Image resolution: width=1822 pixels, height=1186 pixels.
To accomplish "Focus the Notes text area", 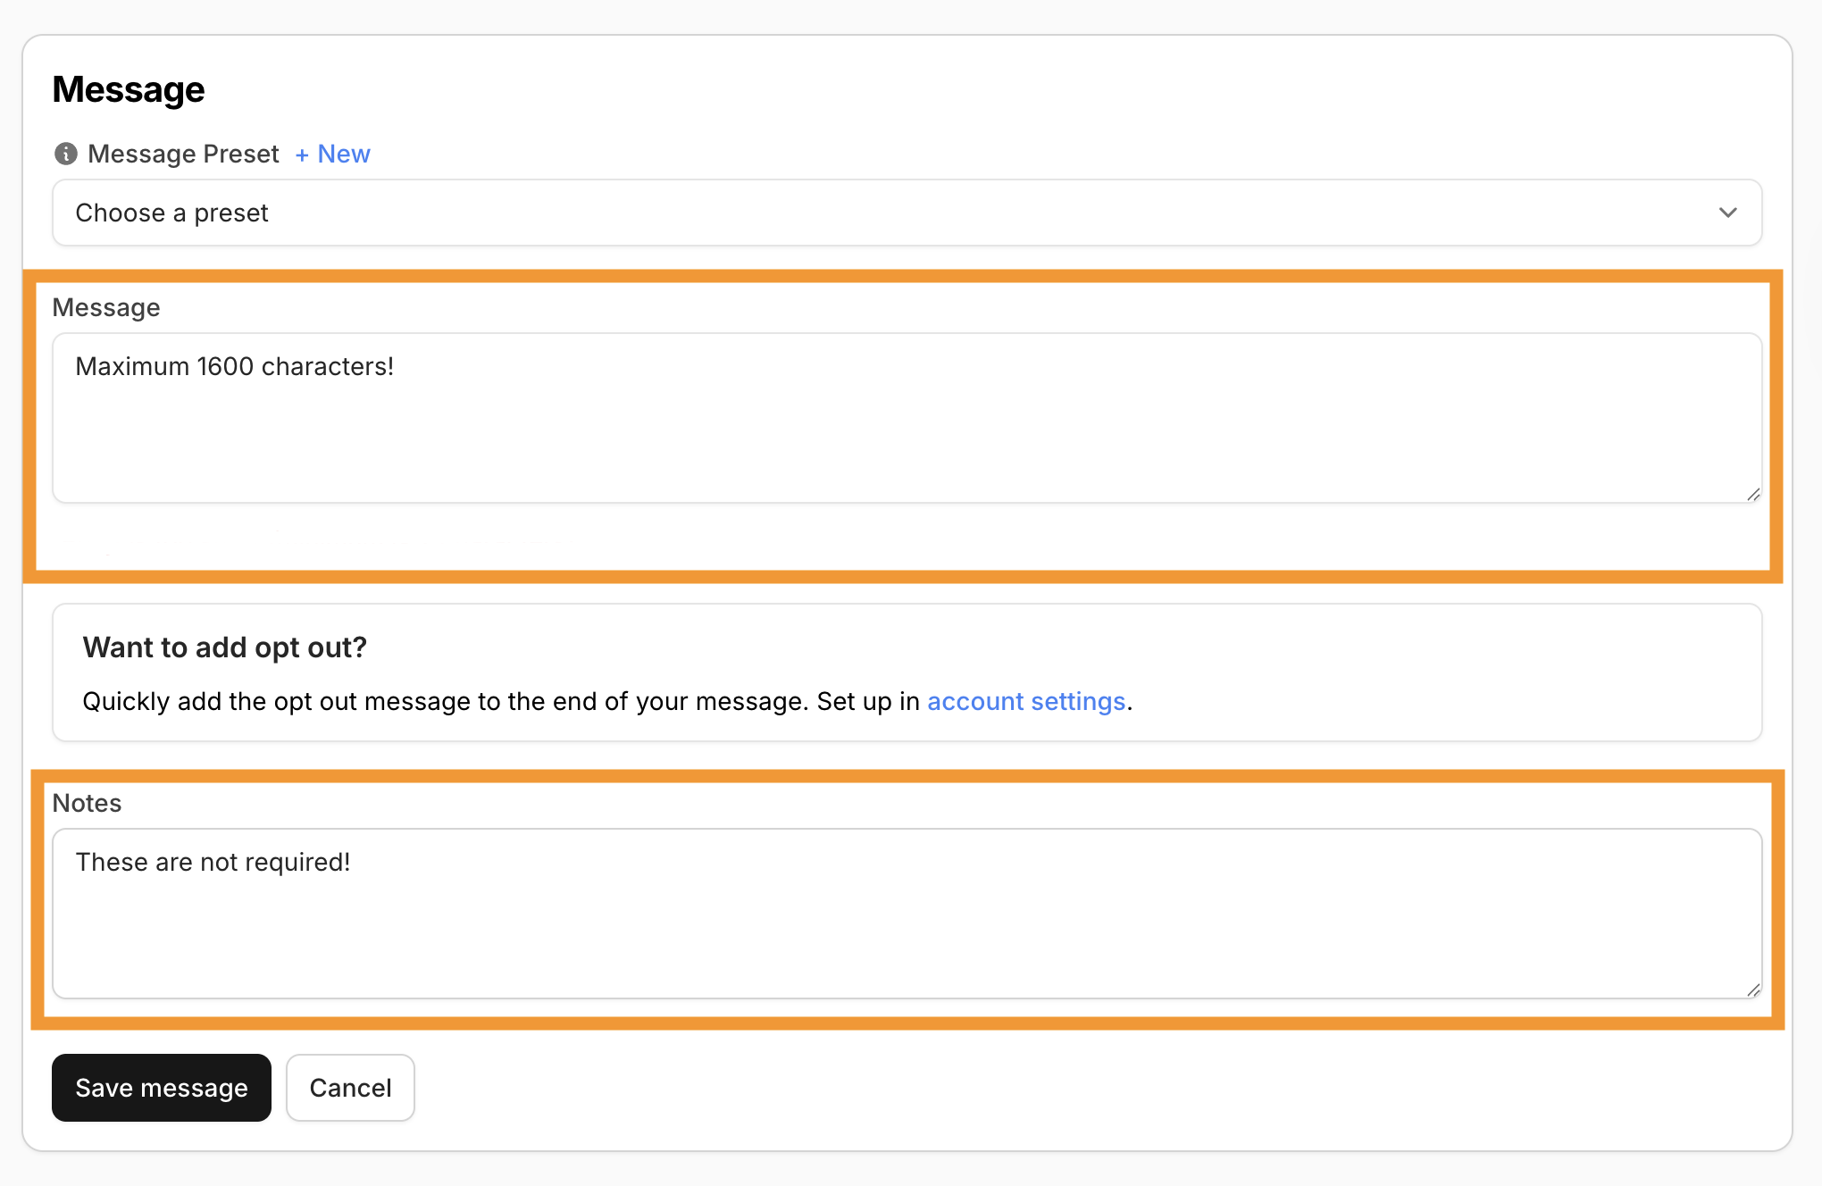I will (906, 924).
